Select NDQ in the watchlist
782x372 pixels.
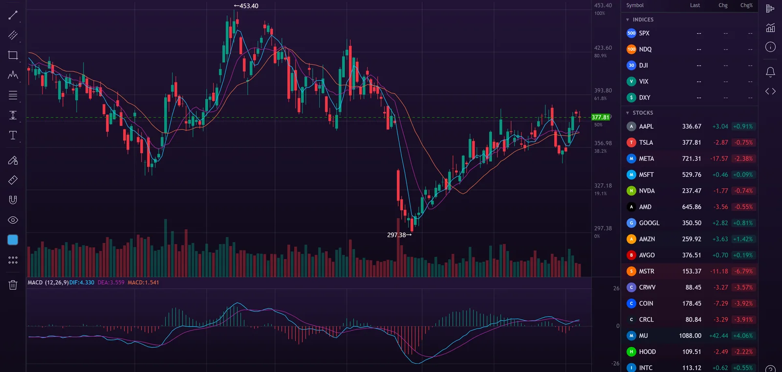pos(690,49)
